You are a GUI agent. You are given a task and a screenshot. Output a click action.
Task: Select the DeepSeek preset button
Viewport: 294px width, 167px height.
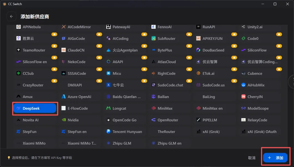pos(35,108)
